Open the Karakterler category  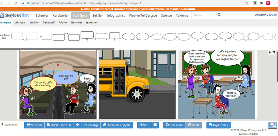click(x=61, y=16)
